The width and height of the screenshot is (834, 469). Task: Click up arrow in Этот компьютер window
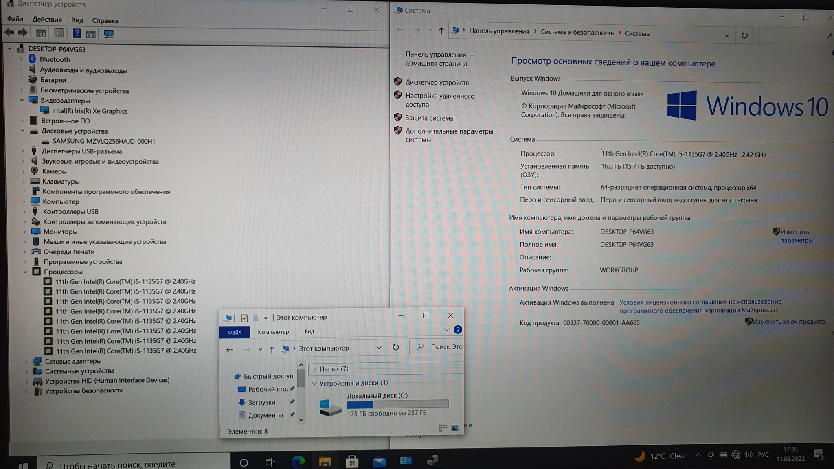coord(272,349)
